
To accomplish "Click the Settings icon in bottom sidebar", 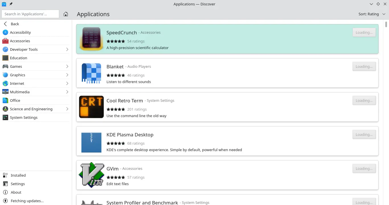I will coord(5,184).
